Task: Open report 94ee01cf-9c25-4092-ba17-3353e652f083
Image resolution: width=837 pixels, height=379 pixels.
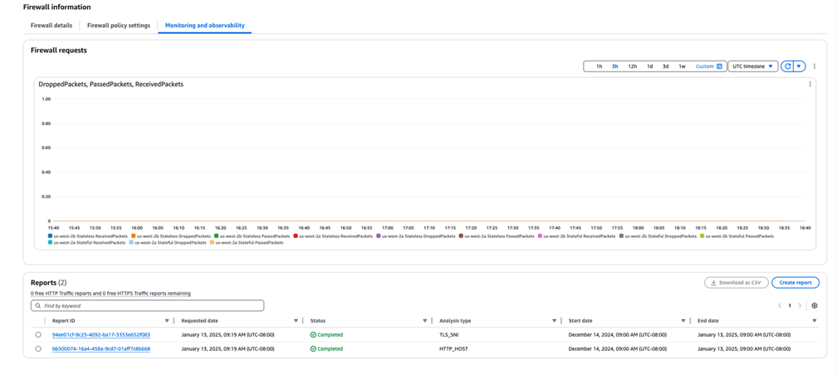Action: tap(101, 335)
